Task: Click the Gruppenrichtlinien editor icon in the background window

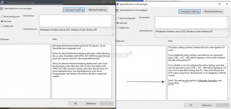Action: click(x=146, y=1)
